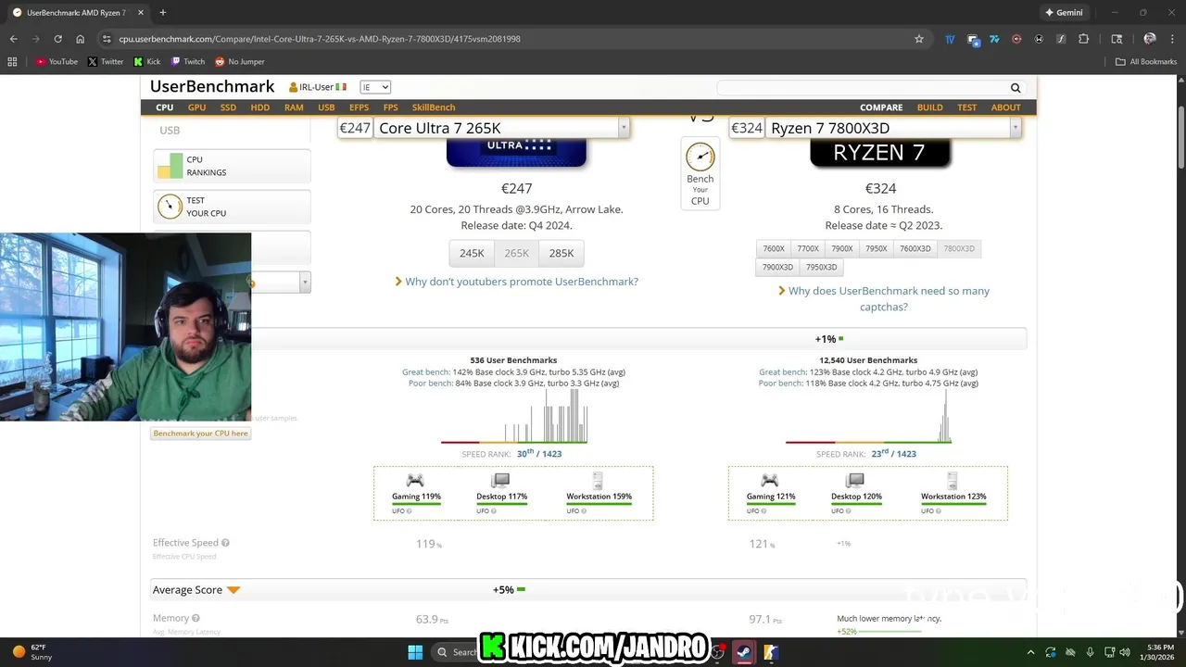Screen dimensions: 1186x667
Task: Bookmark this page with the star icon
Action: click(x=919, y=39)
